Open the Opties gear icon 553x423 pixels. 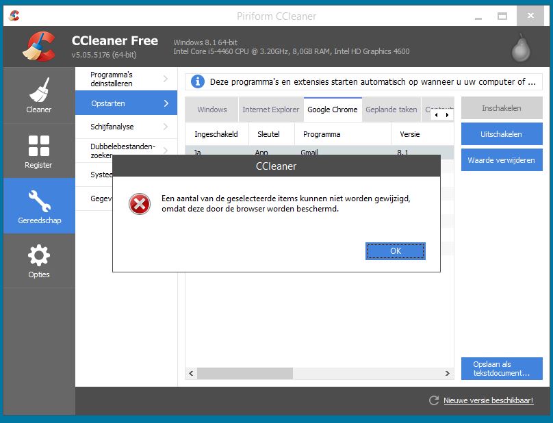pyautogui.click(x=39, y=255)
